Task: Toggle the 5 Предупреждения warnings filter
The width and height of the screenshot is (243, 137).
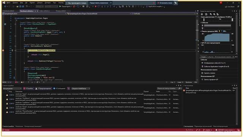Action: point(43,88)
